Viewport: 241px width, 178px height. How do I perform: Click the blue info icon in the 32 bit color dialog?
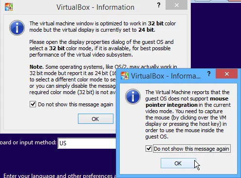pos(17,28)
